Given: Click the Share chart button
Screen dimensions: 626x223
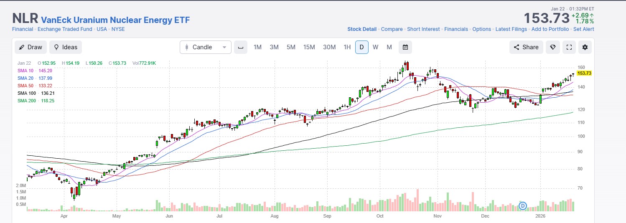Looking at the screenshot, I should (x=526, y=47).
